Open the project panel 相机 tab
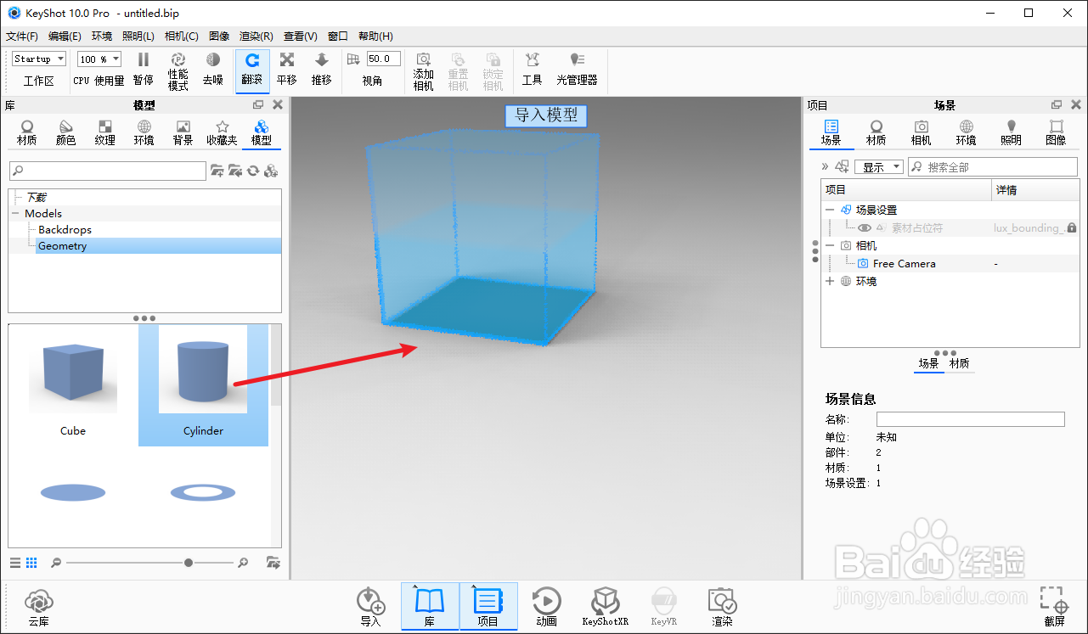The image size is (1088, 634). (x=922, y=133)
